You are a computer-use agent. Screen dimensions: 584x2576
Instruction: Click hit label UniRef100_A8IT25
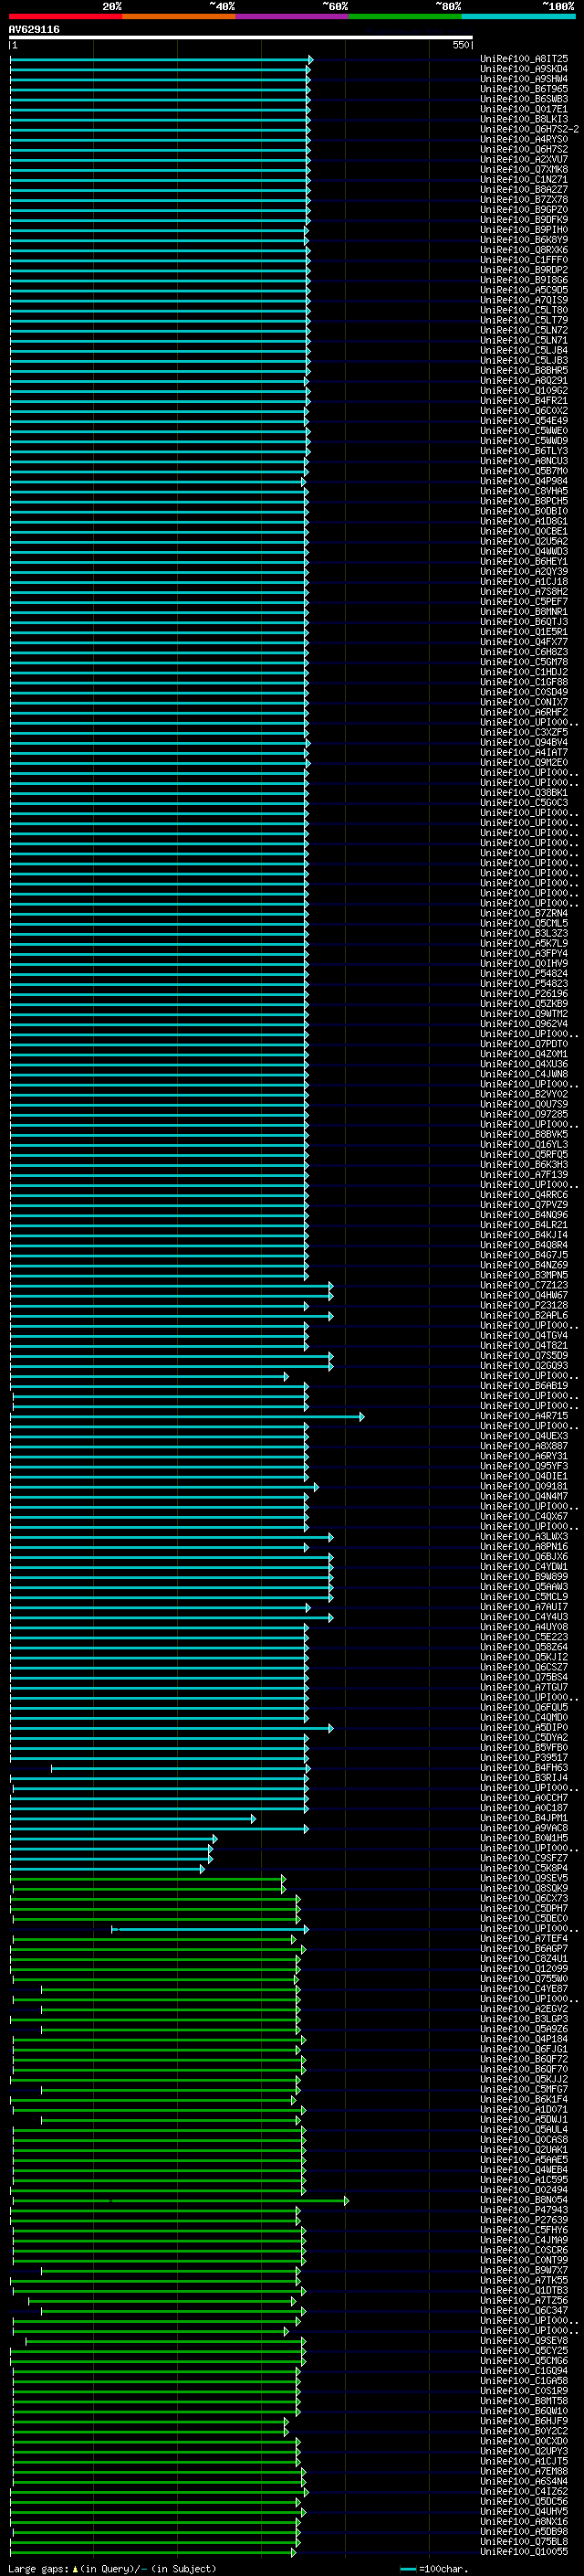[524, 59]
